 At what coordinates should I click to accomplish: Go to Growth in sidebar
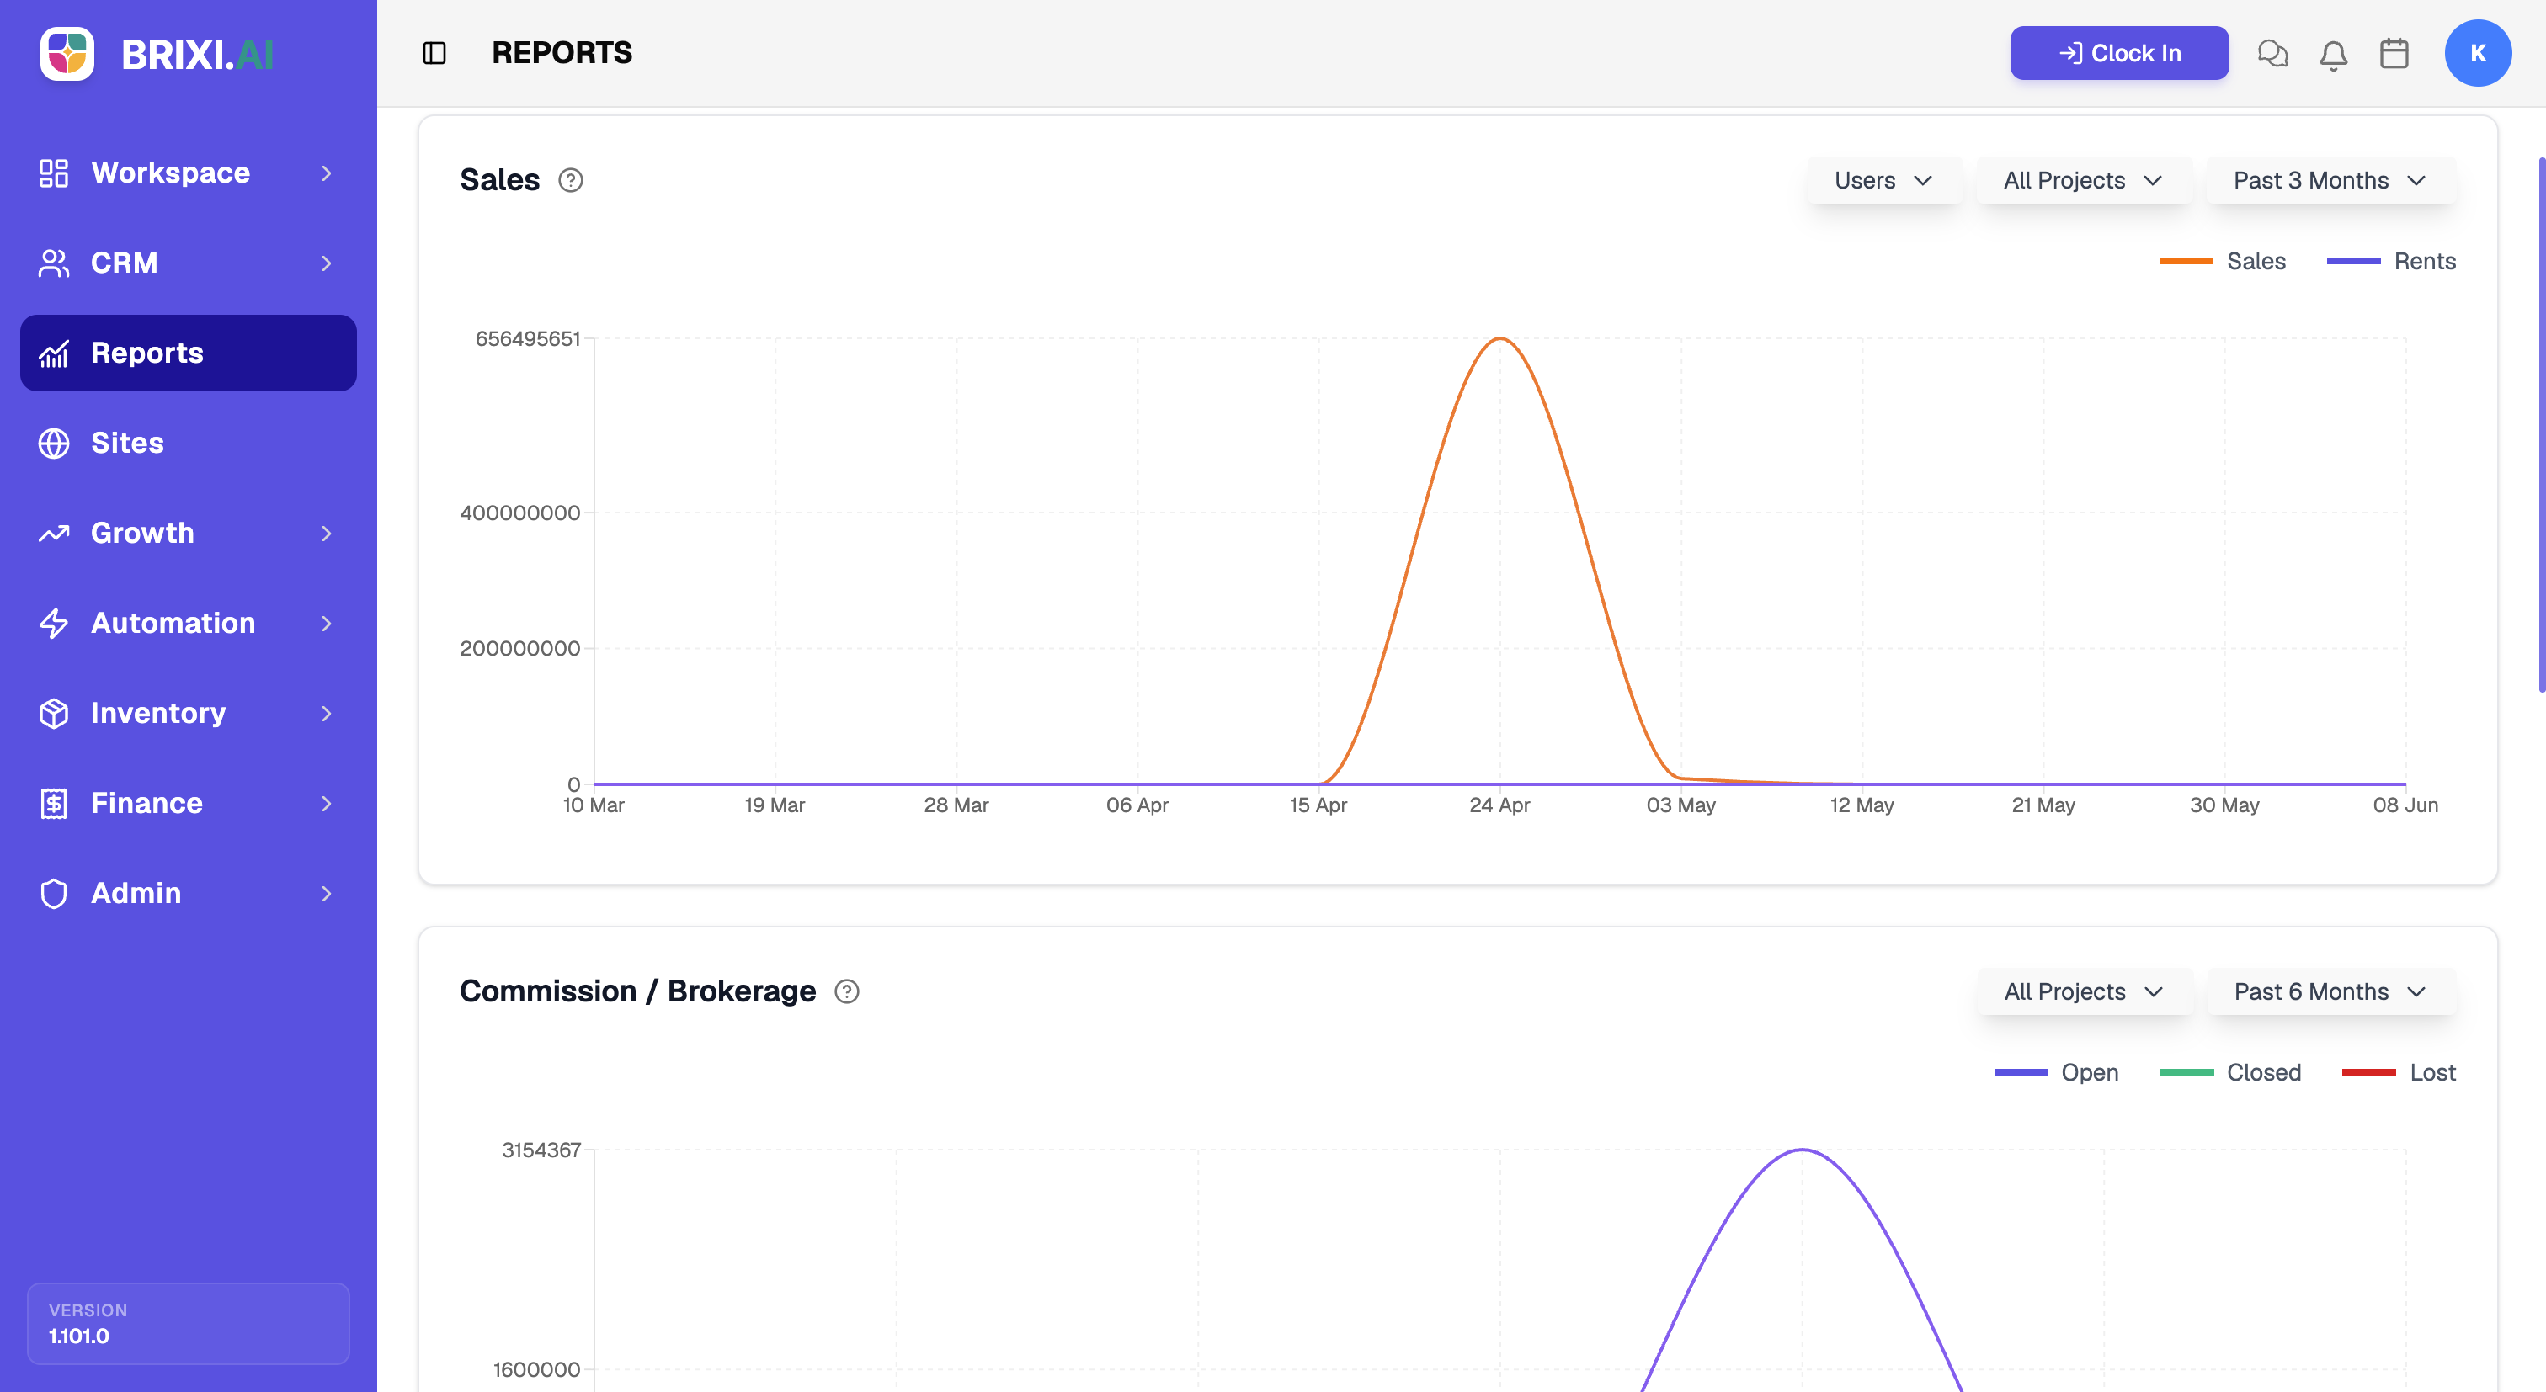[x=188, y=534]
